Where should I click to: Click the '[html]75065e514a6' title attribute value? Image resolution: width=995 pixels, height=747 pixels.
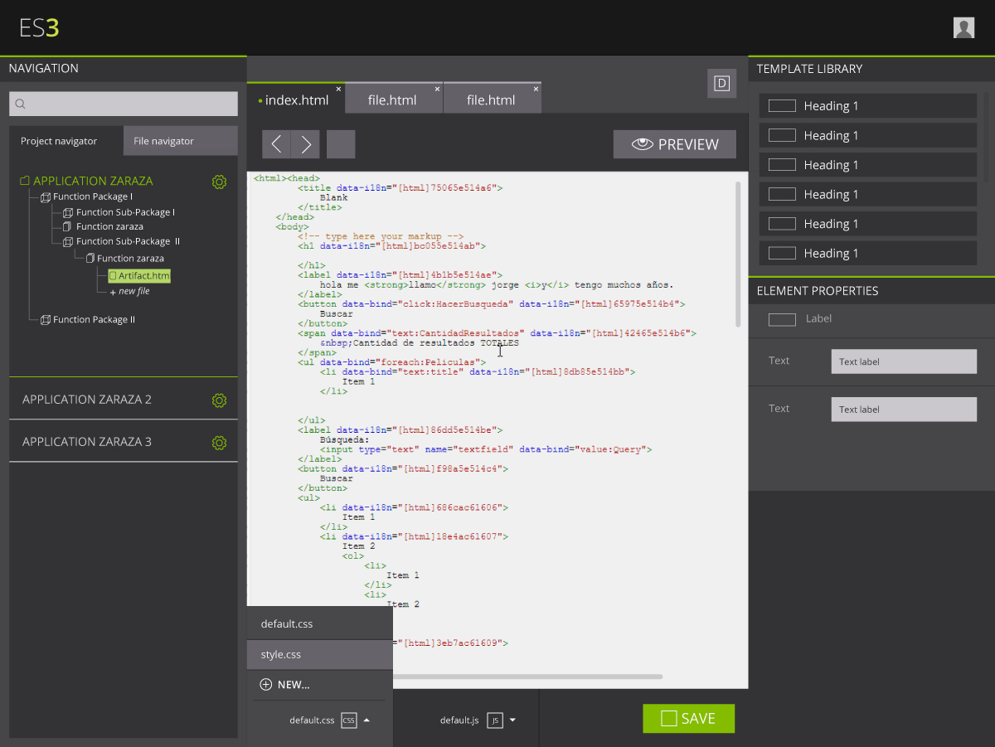click(447, 188)
